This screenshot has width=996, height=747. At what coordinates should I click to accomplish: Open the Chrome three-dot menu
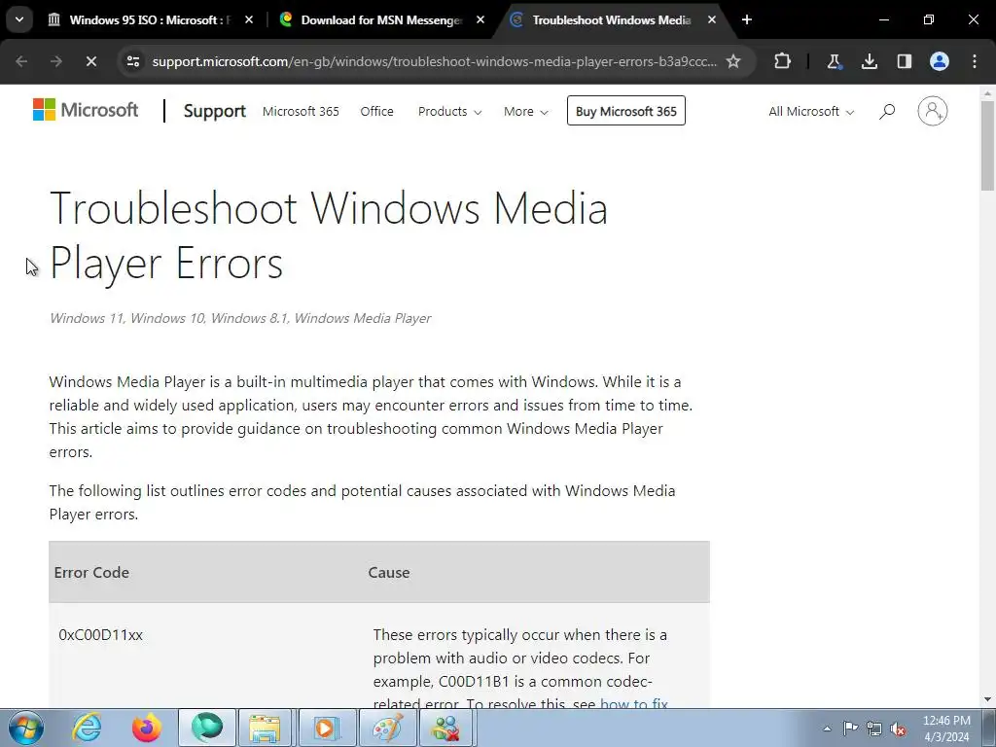975,61
